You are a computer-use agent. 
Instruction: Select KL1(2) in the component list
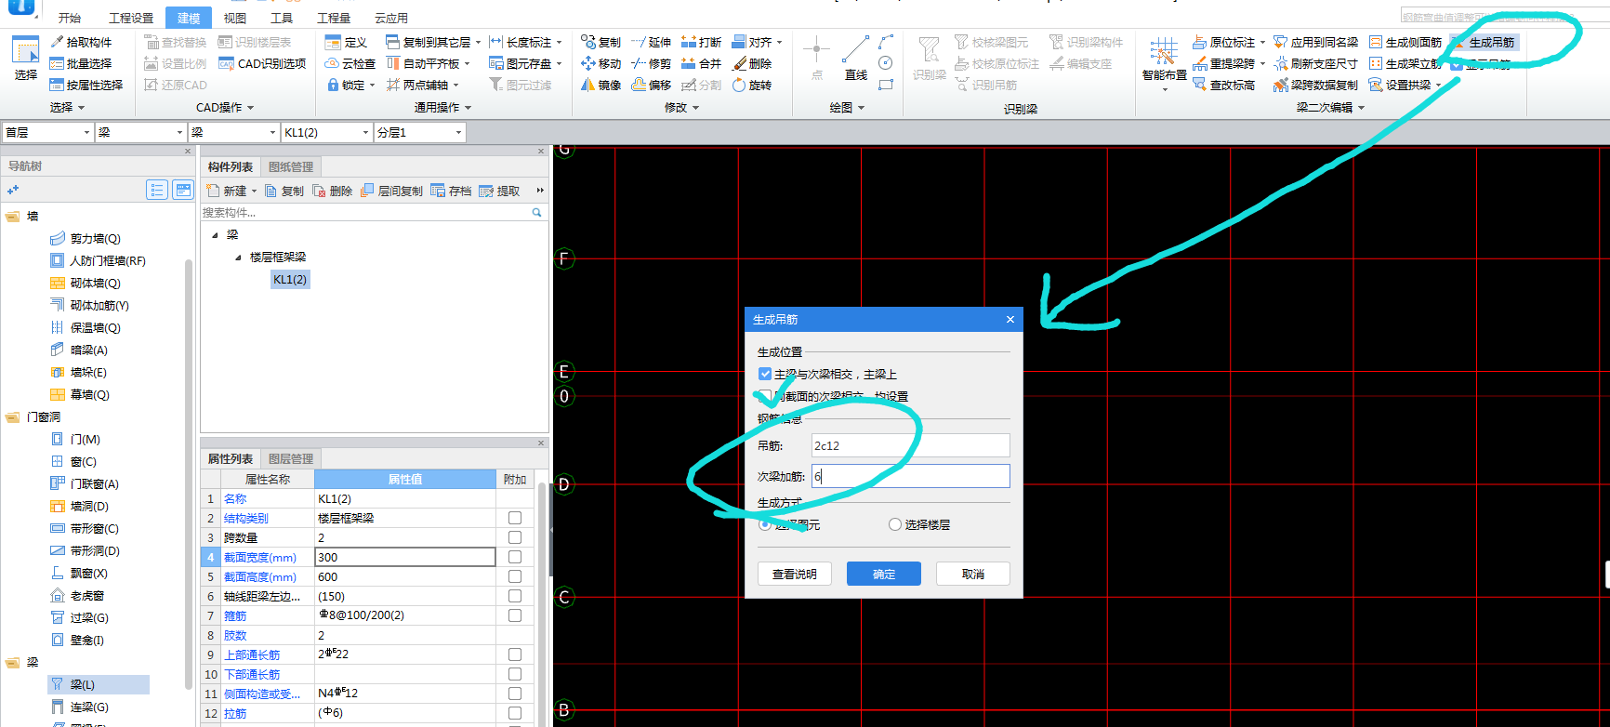pos(290,280)
